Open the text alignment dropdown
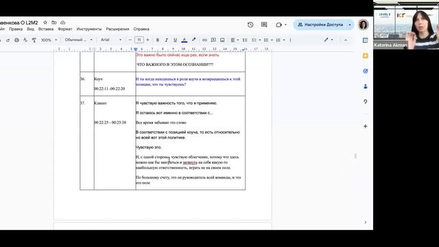This screenshot has height=247, width=439. click(x=235, y=40)
